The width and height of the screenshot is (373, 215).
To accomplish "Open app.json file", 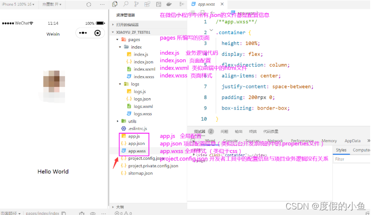I will tap(136, 143).
